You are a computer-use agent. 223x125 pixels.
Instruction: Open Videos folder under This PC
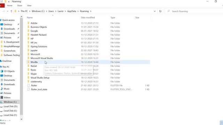point(7,98)
